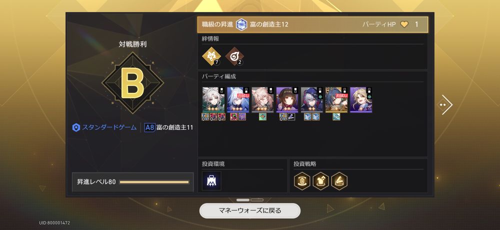
Task: Click the blue gem rank icon beside 富の創造主12
Action: (x=241, y=24)
